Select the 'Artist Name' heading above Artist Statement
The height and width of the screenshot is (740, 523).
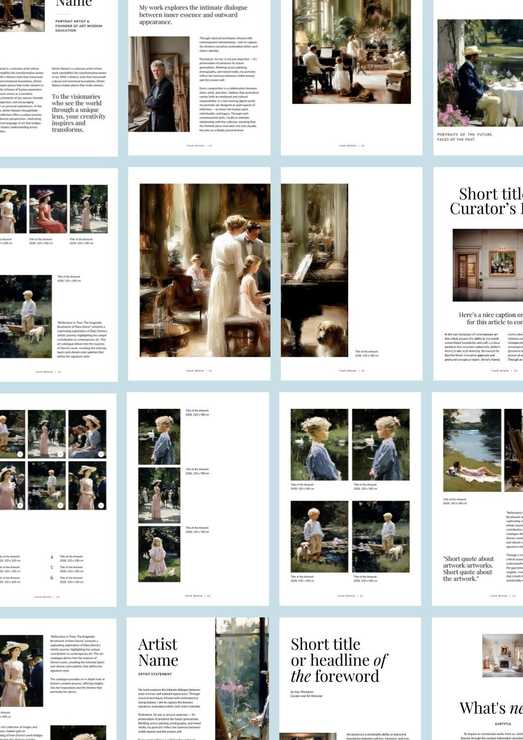pyautogui.click(x=158, y=652)
